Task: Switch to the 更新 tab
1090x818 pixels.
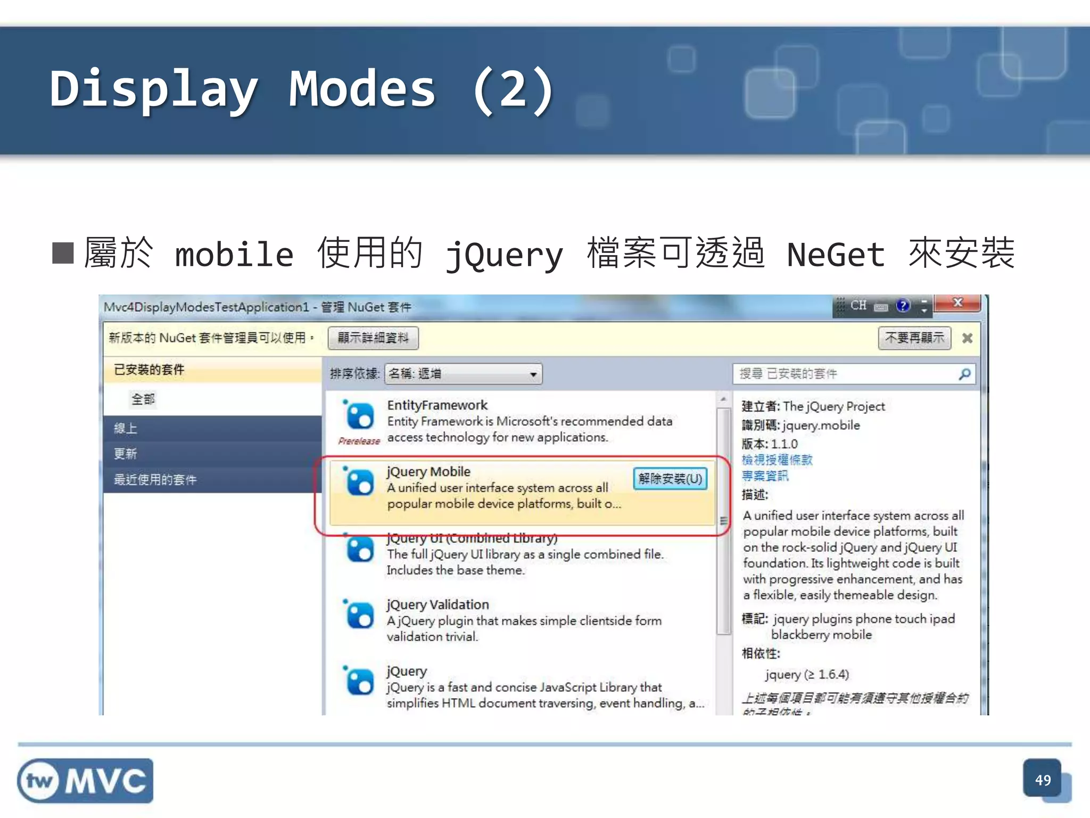Action: click(213, 454)
